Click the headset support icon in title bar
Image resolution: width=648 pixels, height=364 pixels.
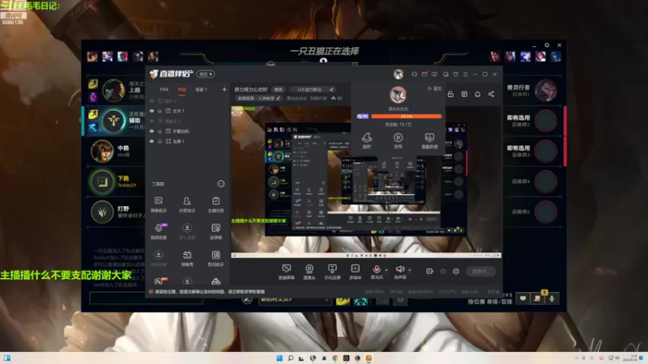[414, 74]
